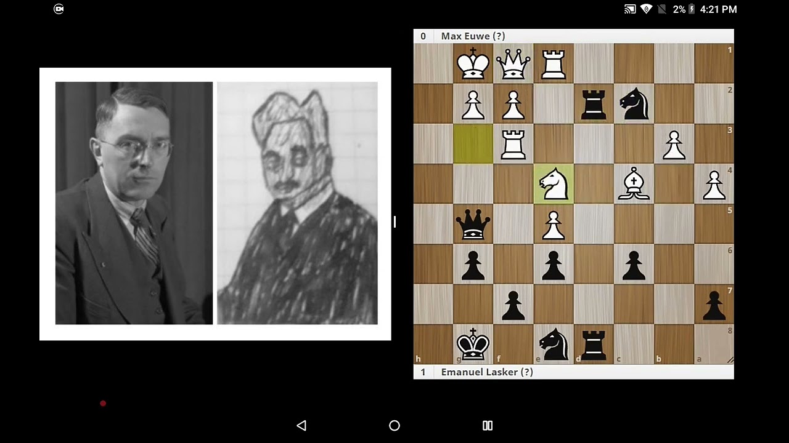Tap the screen recorder icon in status bar

coord(59,9)
